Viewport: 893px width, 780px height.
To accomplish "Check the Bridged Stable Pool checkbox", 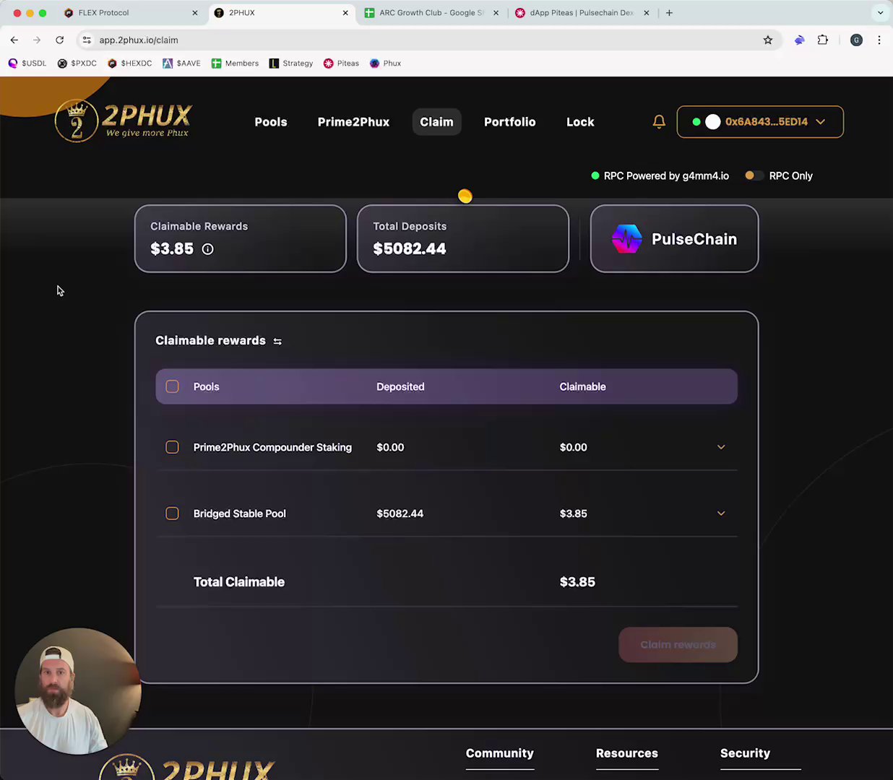I will coord(172,513).
